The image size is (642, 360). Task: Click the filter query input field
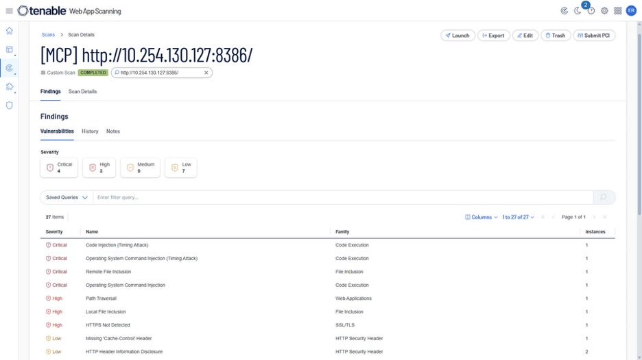(x=343, y=197)
